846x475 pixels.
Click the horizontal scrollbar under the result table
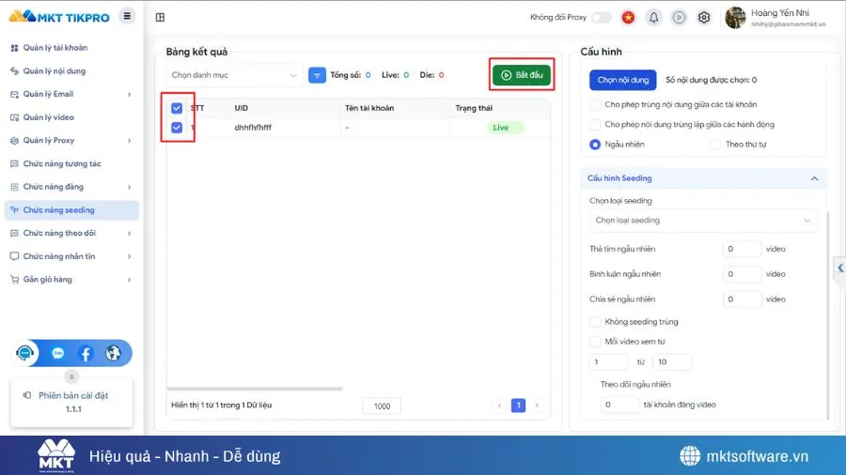[255, 389]
